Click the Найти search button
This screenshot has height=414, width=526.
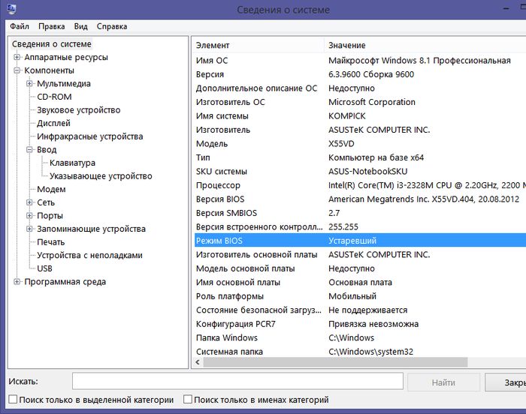[443, 382]
